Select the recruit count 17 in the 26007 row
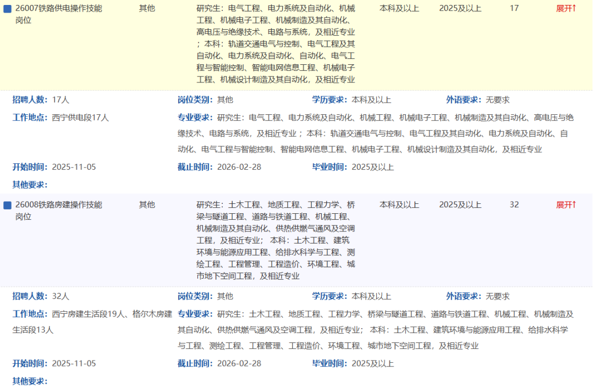594x388 pixels. click(x=514, y=8)
